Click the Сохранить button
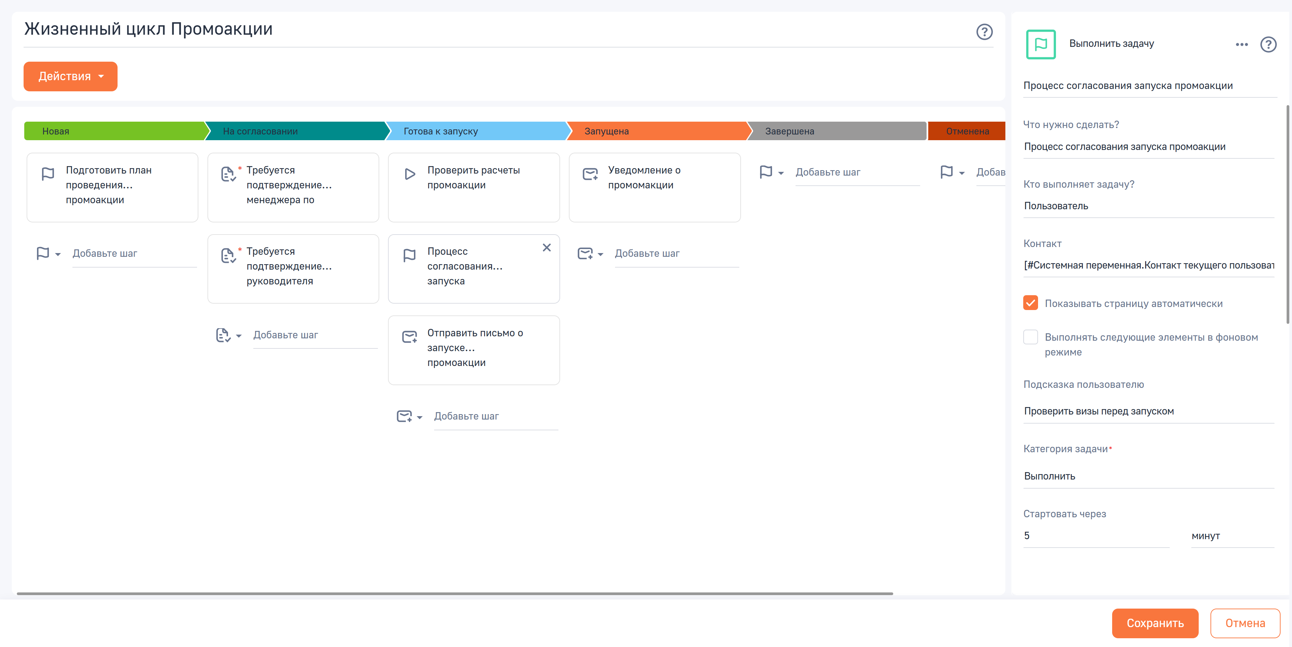1292x647 pixels. (1155, 623)
